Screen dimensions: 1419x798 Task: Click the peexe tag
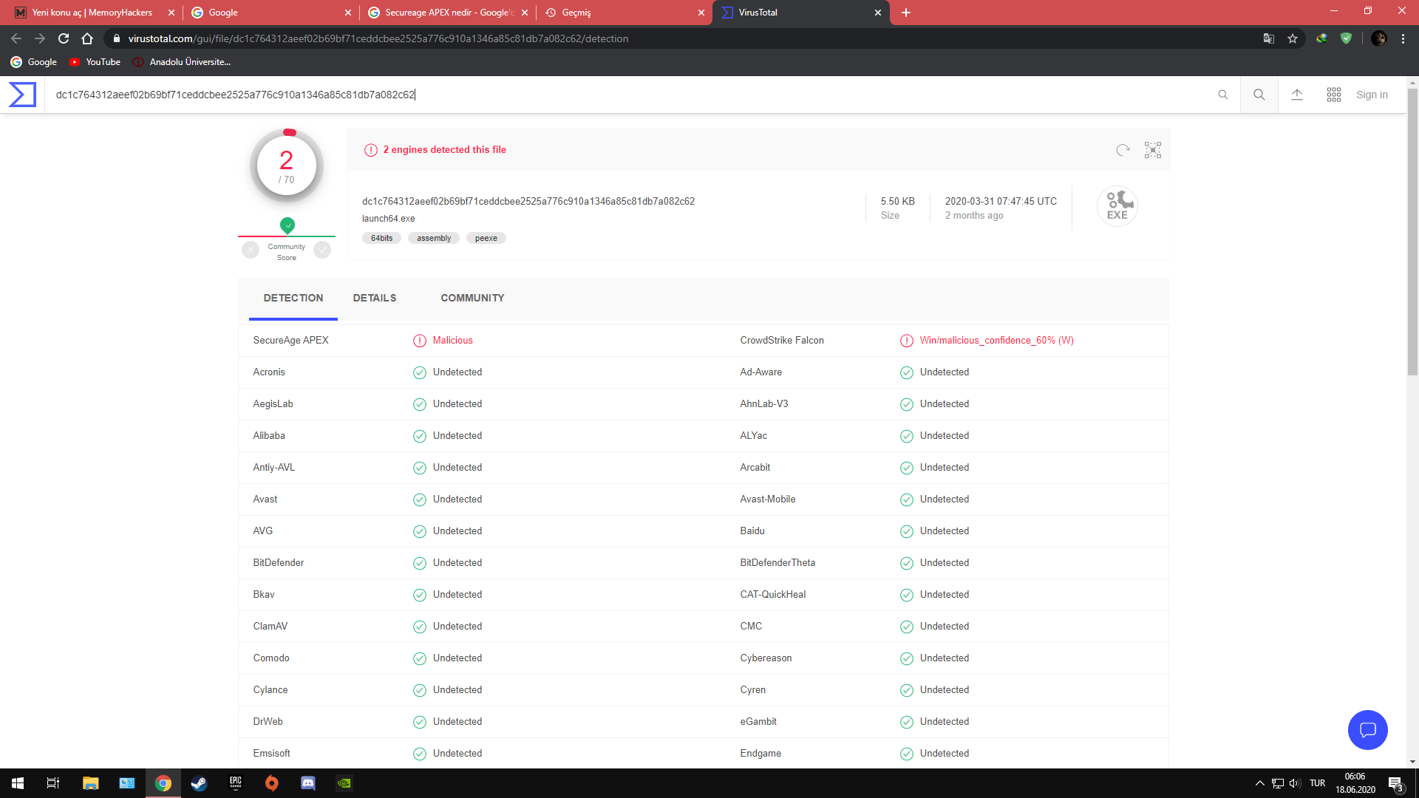[x=486, y=238]
